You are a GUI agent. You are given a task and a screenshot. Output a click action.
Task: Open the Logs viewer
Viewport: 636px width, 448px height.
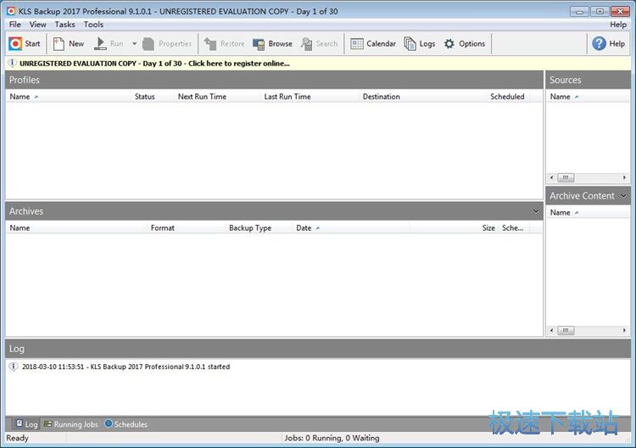point(420,44)
